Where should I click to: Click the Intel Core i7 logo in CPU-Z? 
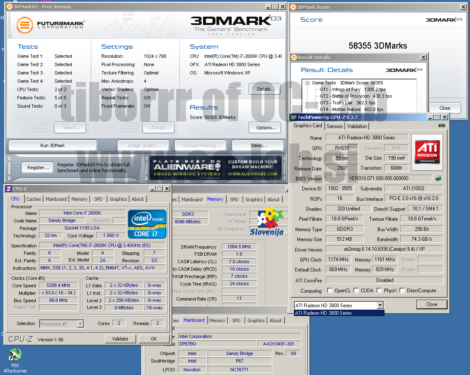pyautogui.click(x=147, y=224)
